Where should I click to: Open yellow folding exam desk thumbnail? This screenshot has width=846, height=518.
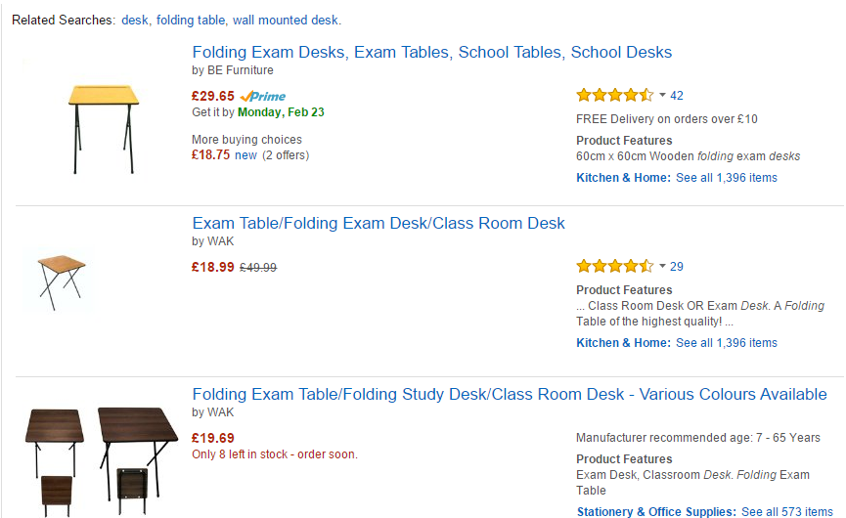[x=104, y=128]
